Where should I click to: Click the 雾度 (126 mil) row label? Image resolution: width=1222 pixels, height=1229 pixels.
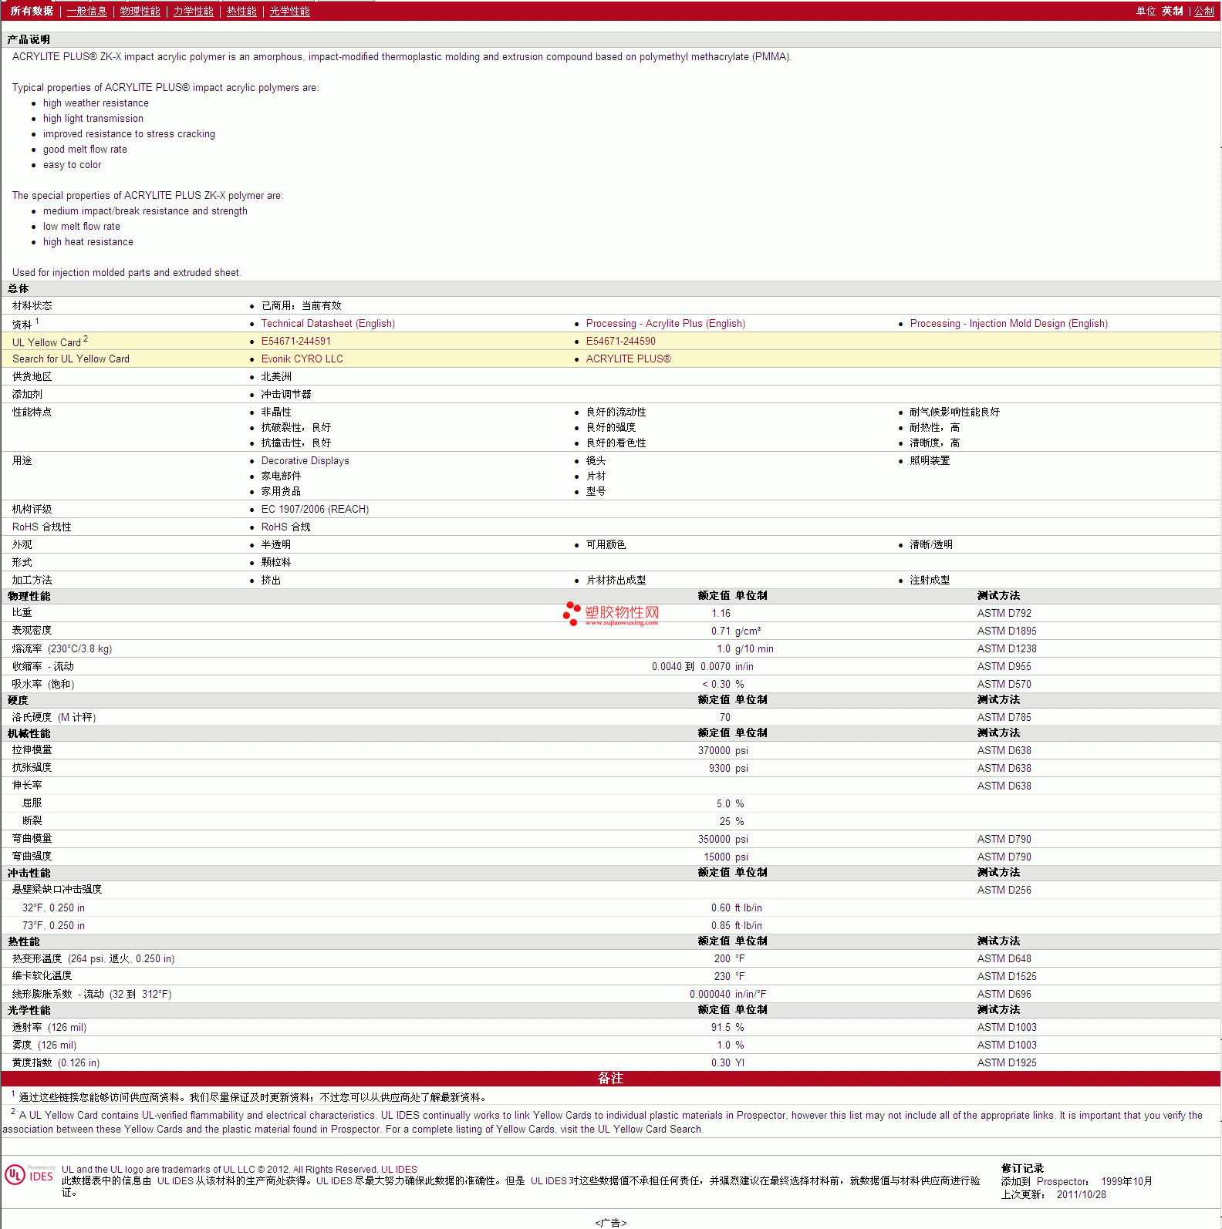pyautogui.click(x=44, y=1045)
